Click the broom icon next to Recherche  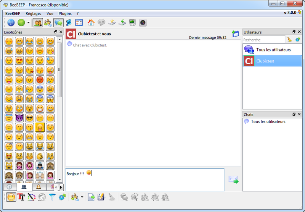[x=289, y=40]
